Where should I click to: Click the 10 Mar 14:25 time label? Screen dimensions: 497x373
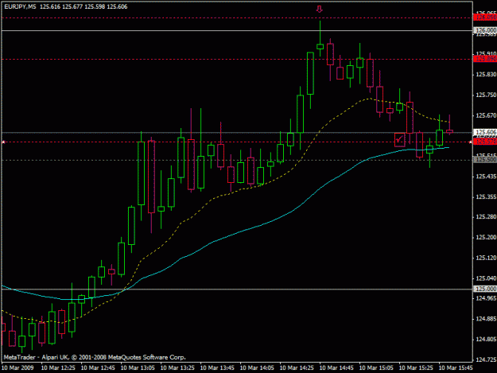297,368
